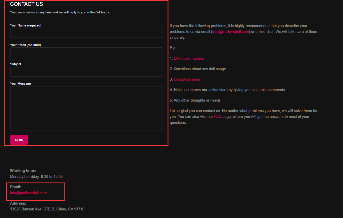Submit the form with SEND button
343x218 pixels.
coord(19,140)
